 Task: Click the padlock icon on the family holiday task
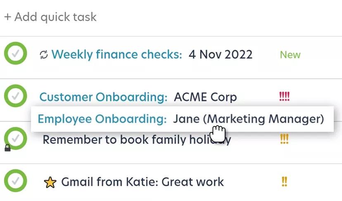(7, 147)
